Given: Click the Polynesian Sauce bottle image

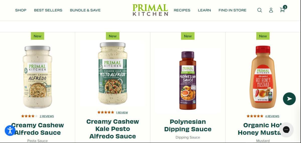Looking at the screenshot, I should [x=188, y=80].
